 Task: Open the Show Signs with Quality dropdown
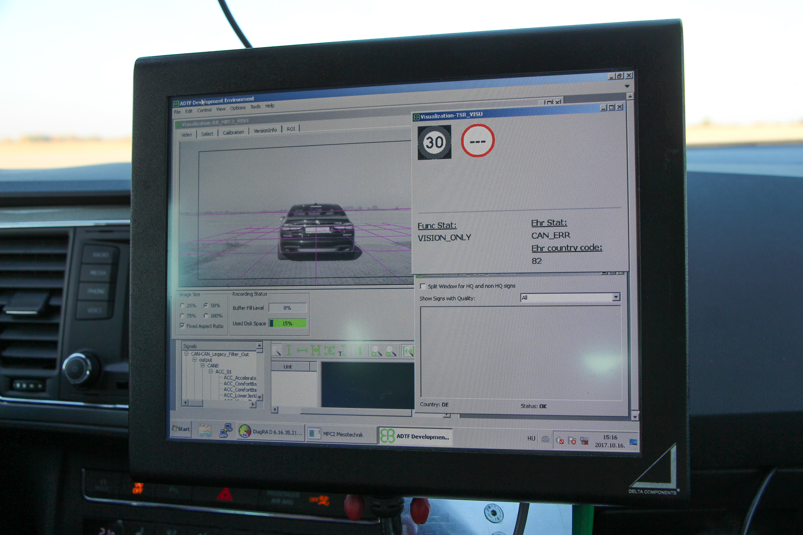[616, 297]
